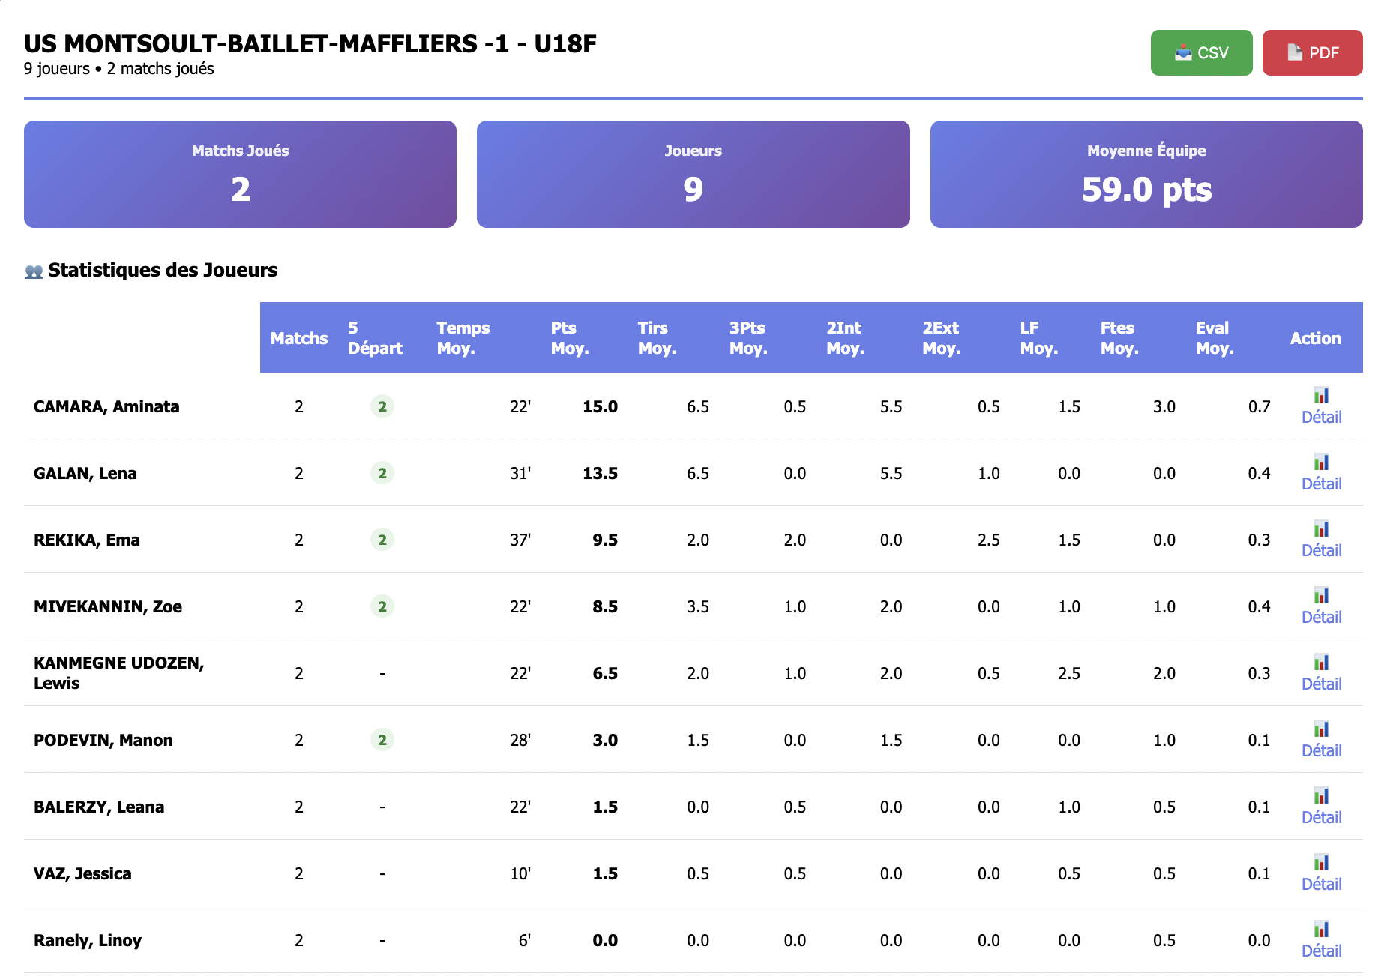Image resolution: width=1378 pixels, height=976 pixels.
Task: Click the chart icon in REKIKA, Ema row
Action: [x=1321, y=528]
